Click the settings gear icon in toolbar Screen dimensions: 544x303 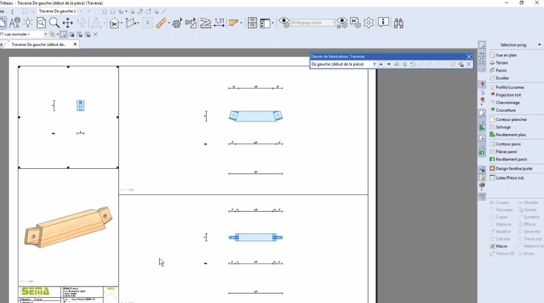pos(368,23)
